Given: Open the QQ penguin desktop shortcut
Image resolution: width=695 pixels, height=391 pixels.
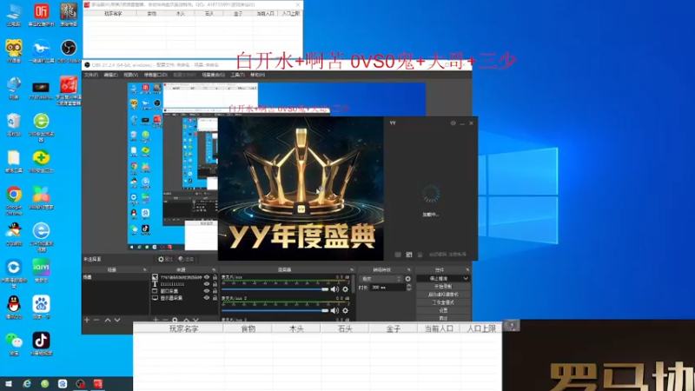Looking at the screenshot, I should coord(14,308).
